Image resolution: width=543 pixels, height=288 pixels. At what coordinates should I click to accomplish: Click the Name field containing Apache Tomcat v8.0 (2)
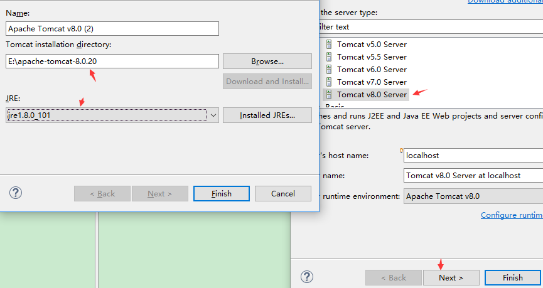pos(112,28)
